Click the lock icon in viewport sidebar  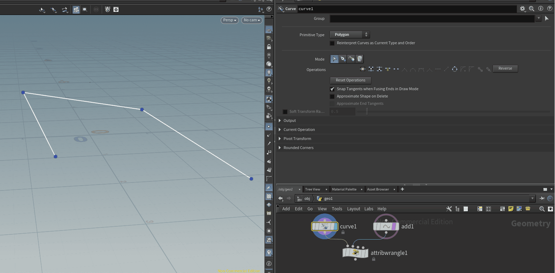[269, 47]
